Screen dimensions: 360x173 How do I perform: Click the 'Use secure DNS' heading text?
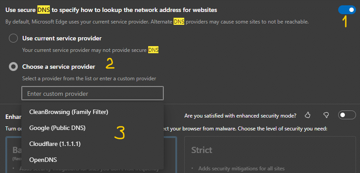(x=111, y=10)
